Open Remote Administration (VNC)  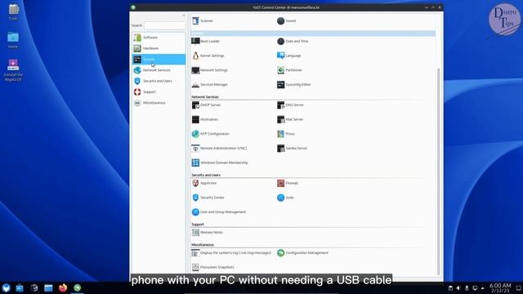[220, 149]
